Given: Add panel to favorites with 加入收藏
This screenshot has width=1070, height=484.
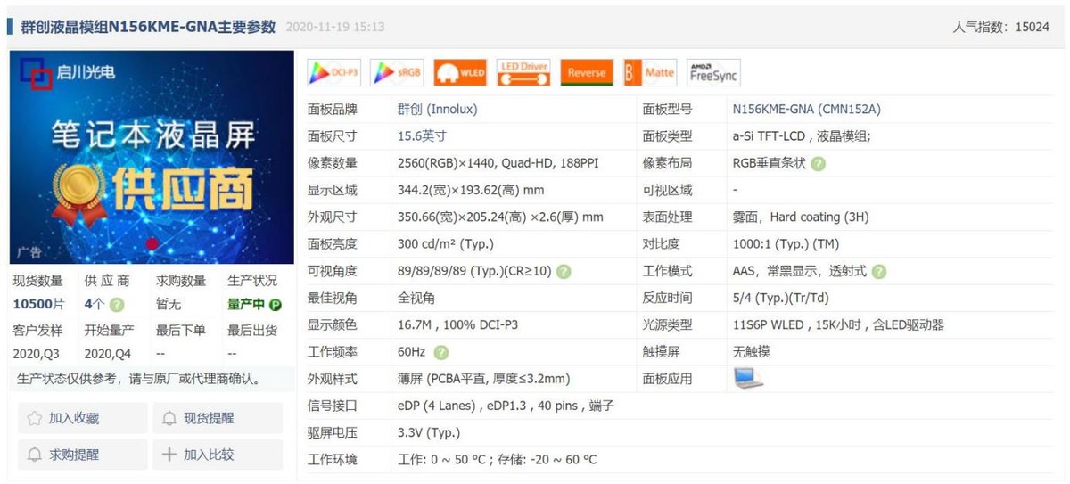Looking at the screenshot, I should (x=83, y=418).
